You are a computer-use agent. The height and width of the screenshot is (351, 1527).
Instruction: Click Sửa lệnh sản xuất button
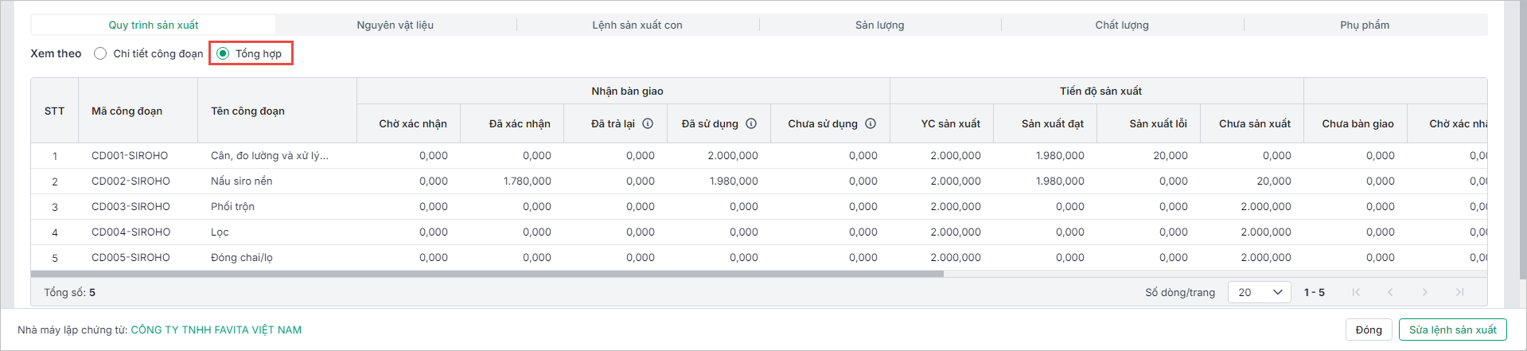click(x=1452, y=330)
